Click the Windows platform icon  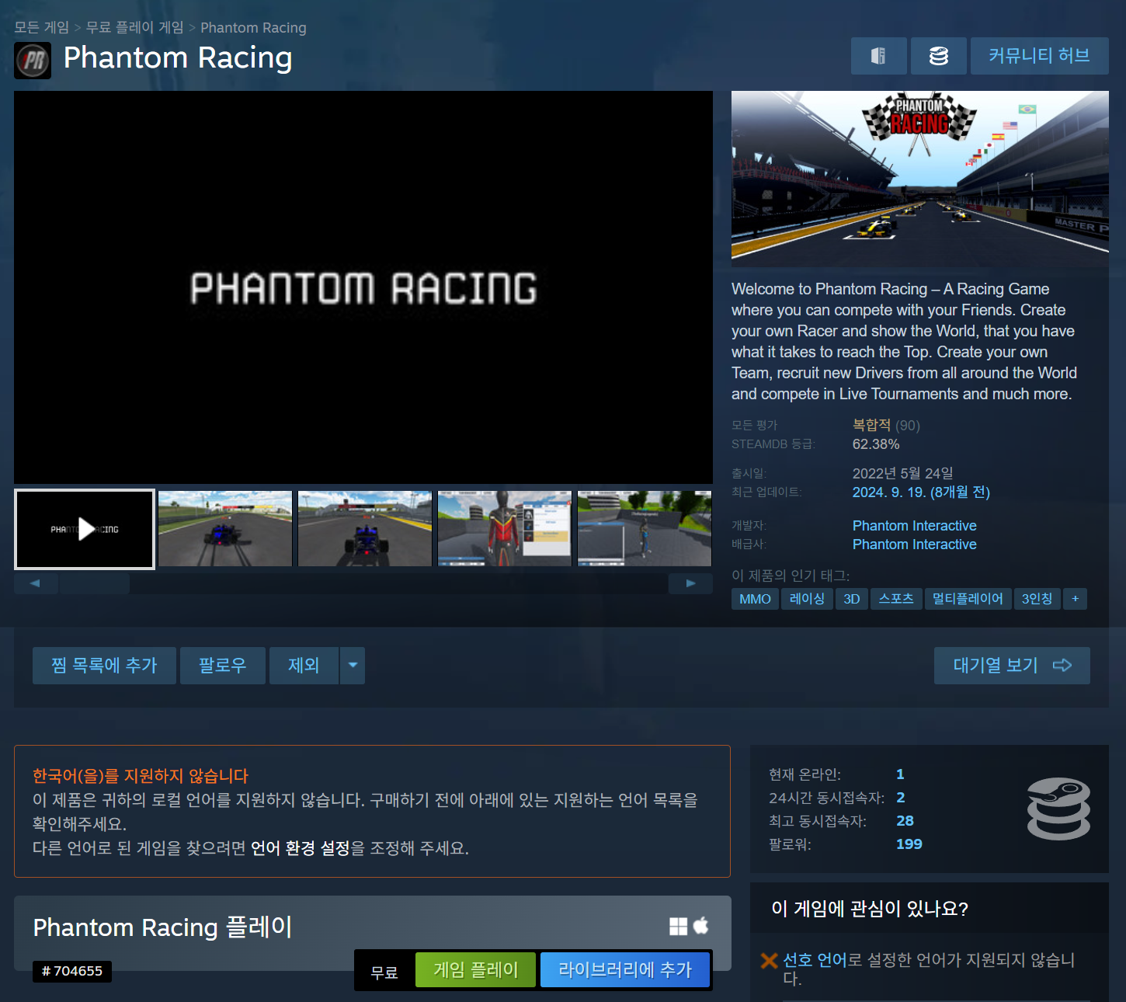click(x=678, y=926)
